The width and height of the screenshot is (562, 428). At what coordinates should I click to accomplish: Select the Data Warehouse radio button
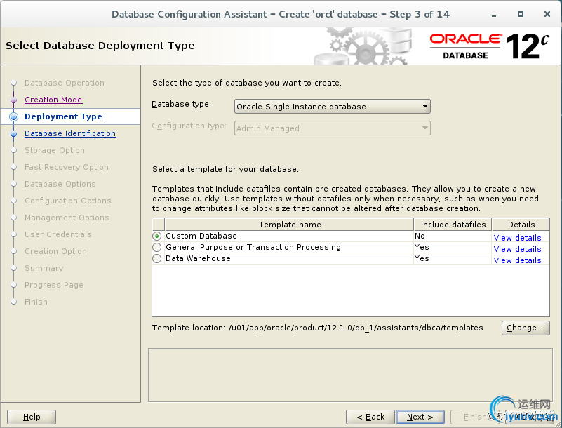point(157,258)
